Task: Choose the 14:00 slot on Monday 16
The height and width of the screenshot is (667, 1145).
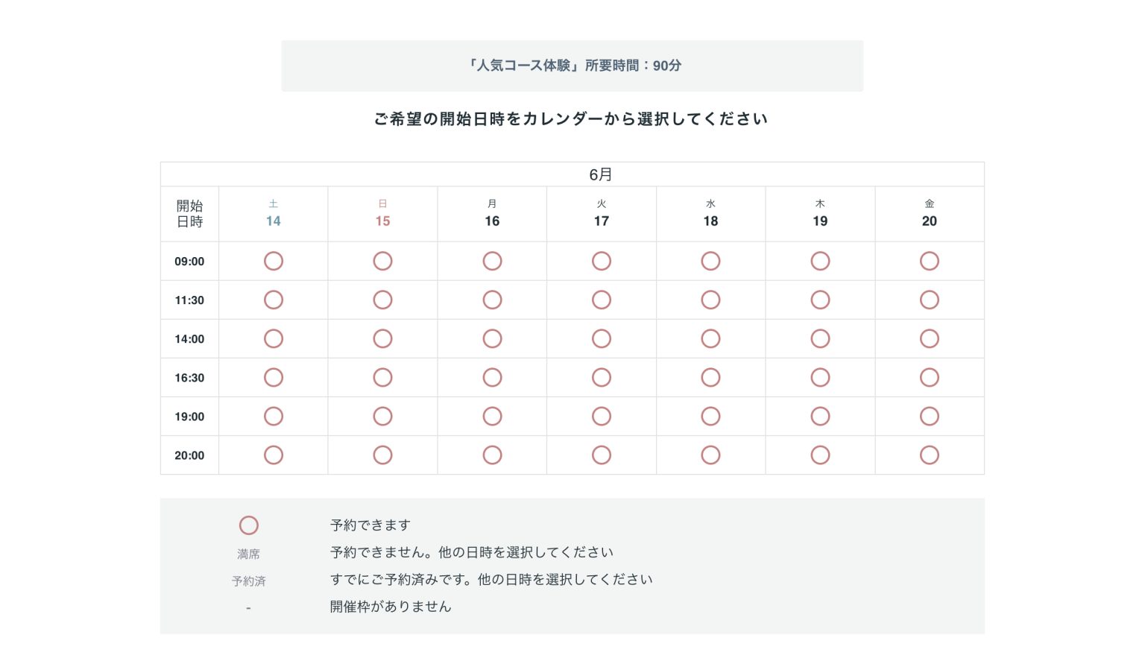Action: pos(492,339)
